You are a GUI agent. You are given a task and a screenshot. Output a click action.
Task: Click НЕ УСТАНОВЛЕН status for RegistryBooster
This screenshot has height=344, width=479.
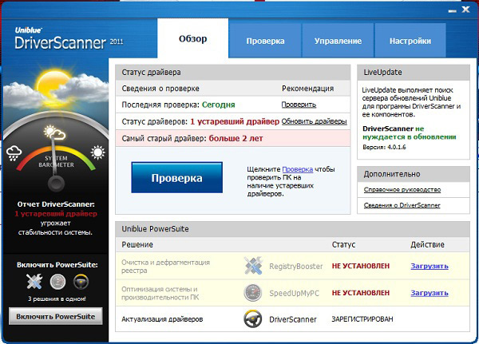click(x=361, y=266)
